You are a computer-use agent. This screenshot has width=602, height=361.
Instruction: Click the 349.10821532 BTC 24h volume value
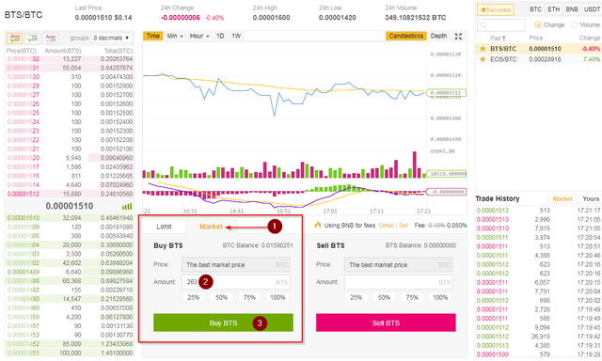tap(416, 18)
